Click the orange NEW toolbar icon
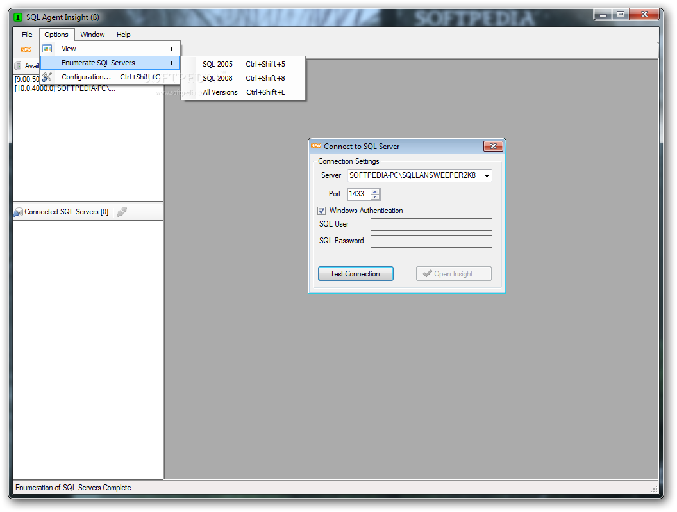This screenshot has height=512, width=677. click(26, 49)
